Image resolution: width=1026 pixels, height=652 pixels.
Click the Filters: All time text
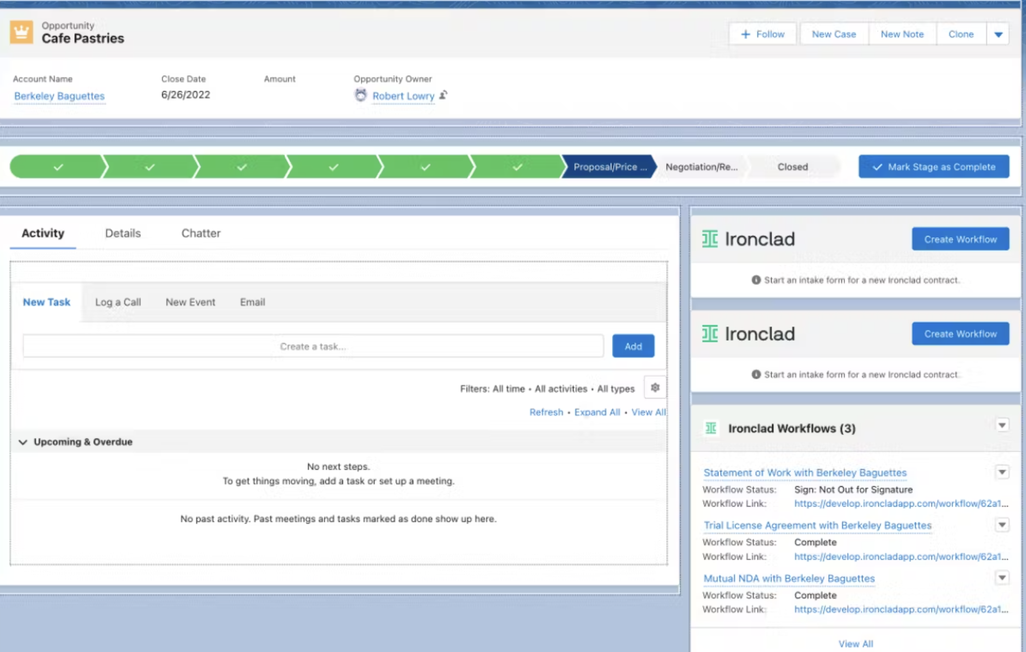click(492, 389)
